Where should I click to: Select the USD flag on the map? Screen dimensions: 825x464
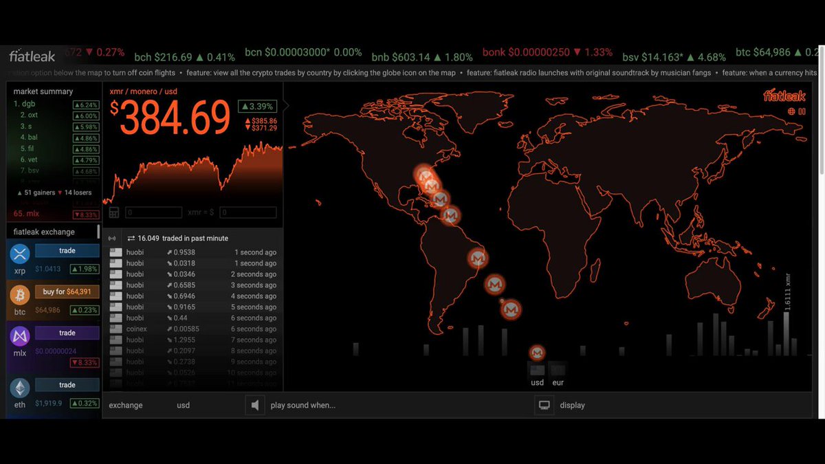tap(537, 370)
